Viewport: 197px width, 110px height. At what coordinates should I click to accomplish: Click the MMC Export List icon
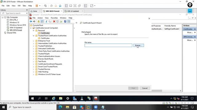point(61,21)
